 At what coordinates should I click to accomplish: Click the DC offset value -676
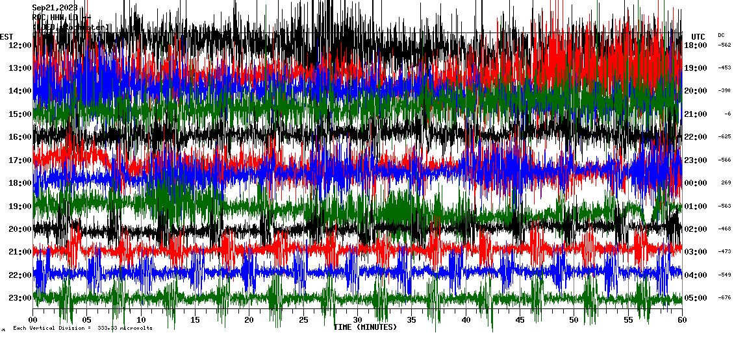pos(724,298)
